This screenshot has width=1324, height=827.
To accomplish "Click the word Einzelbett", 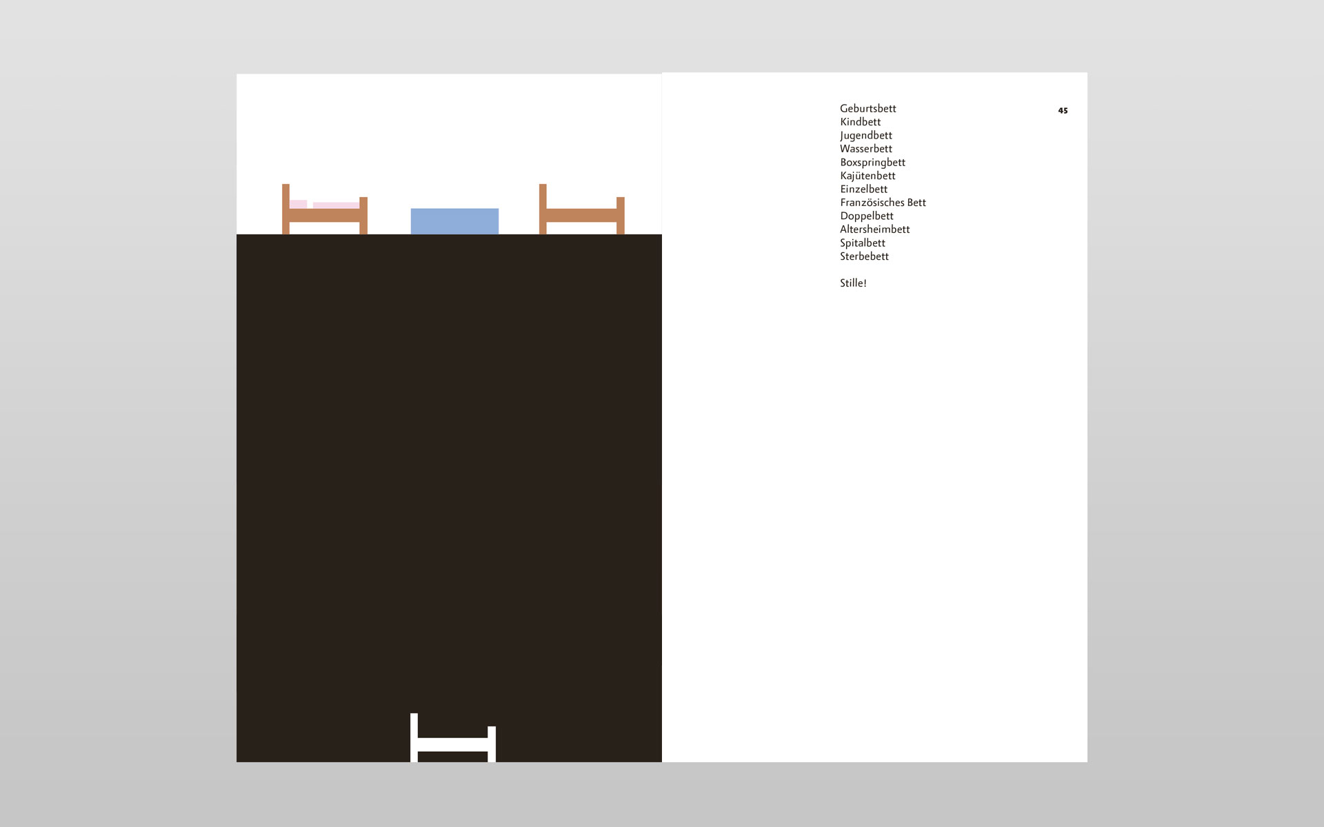I will [863, 189].
